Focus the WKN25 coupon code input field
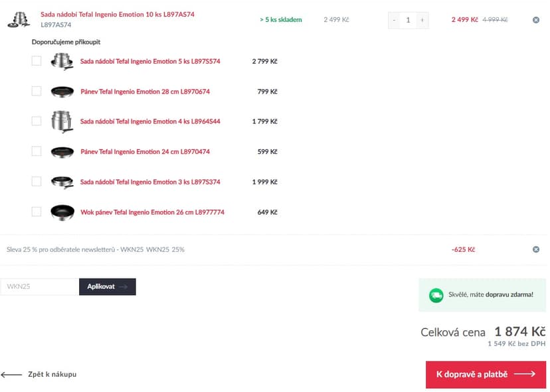Screen dimensions: 550x392 tap(40, 287)
